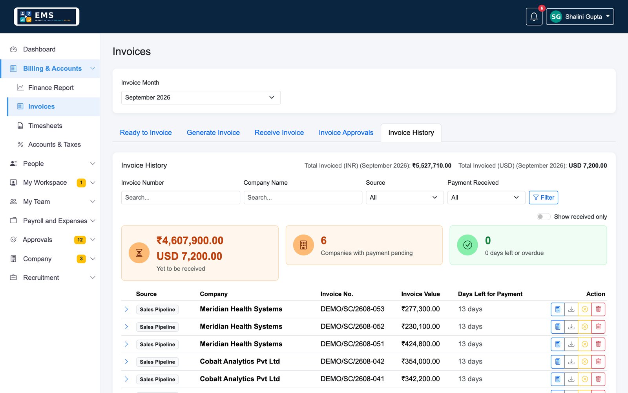Open calculator action for invoice DEMO/SC/2608-053
Screen dimensions: 628x393
(x=558, y=309)
